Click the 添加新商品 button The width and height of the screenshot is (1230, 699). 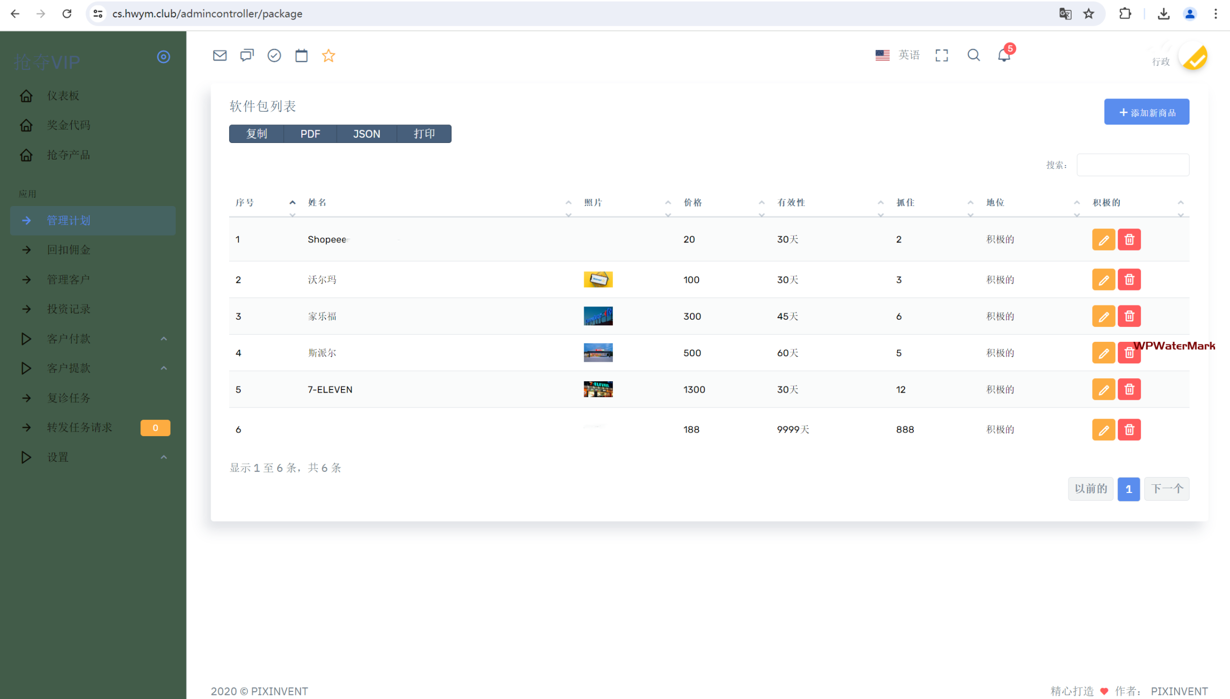[1146, 112]
